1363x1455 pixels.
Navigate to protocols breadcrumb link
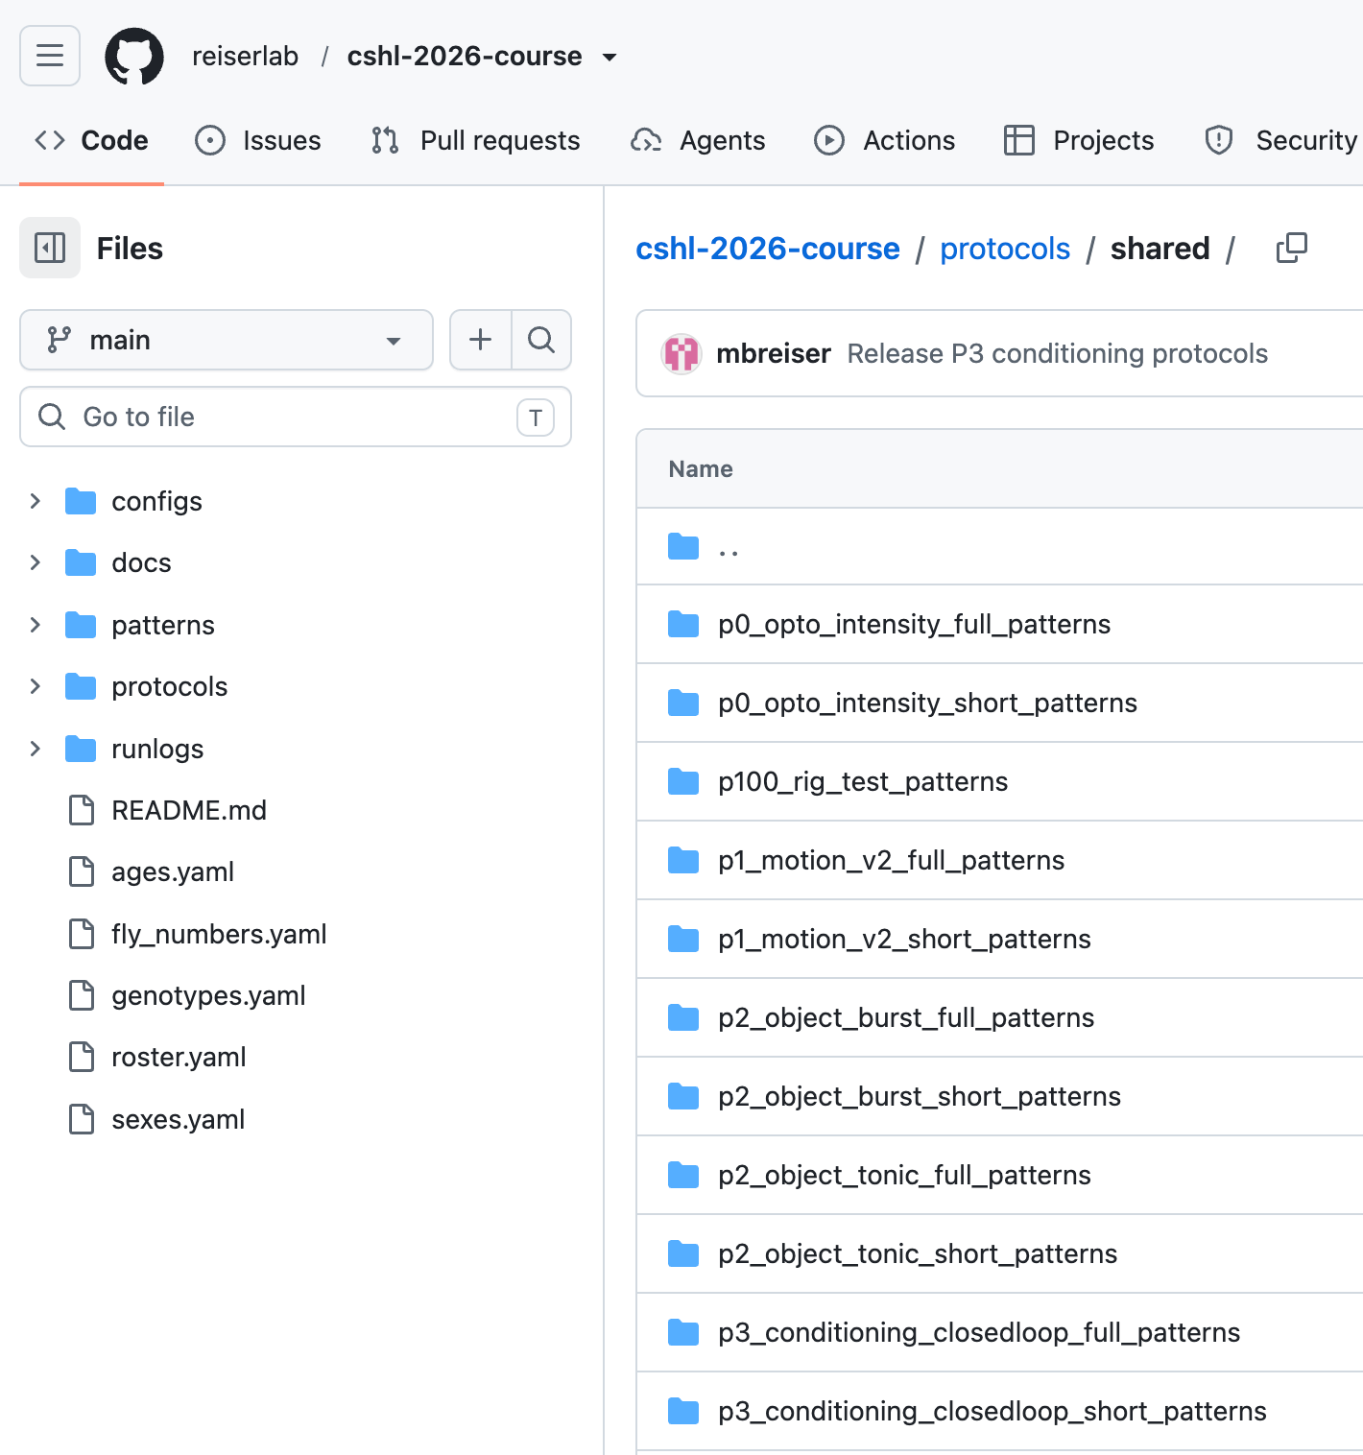coord(1005,249)
